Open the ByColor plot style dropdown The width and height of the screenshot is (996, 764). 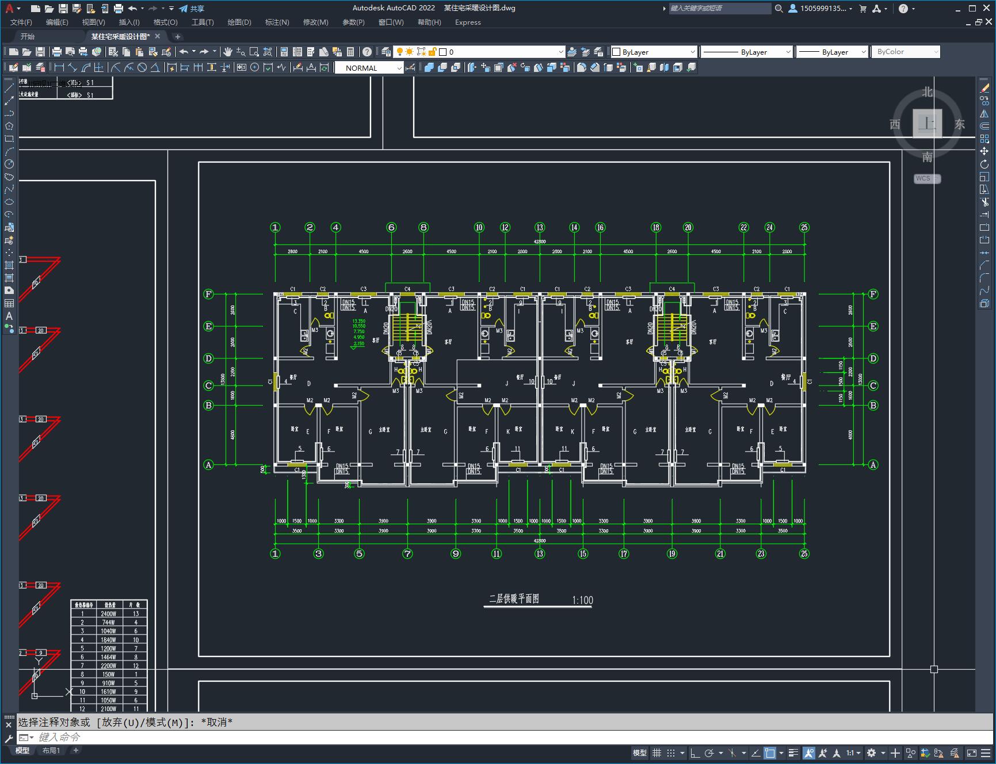pos(936,52)
